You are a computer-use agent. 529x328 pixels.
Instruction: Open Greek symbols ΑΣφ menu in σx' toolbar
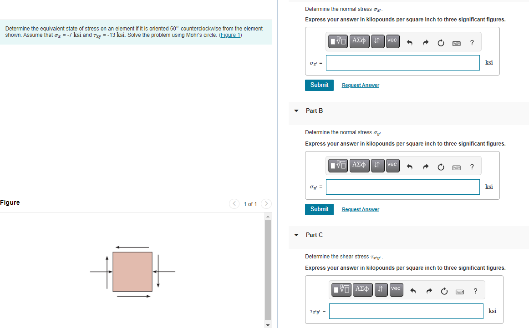tap(359, 41)
